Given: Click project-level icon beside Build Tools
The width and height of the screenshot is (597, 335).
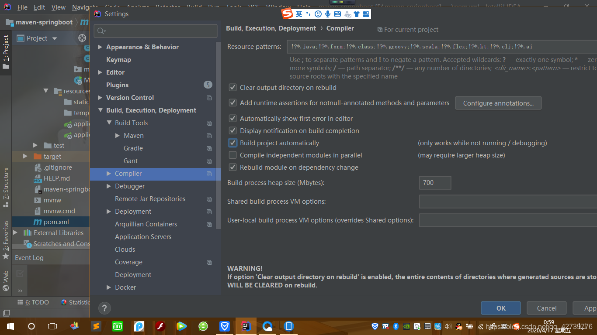Looking at the screenshot, I should point(209,123).
